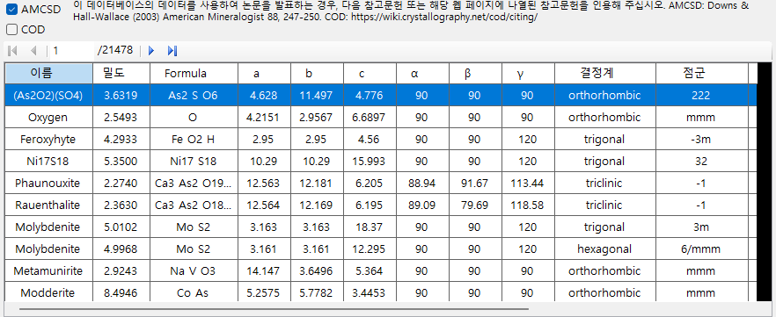Click the γ column header
776x317 pixels.
pos(529,74)
